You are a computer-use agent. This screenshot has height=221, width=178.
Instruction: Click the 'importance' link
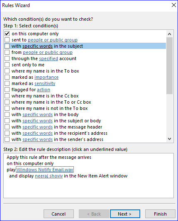click(x=46, y=77)
